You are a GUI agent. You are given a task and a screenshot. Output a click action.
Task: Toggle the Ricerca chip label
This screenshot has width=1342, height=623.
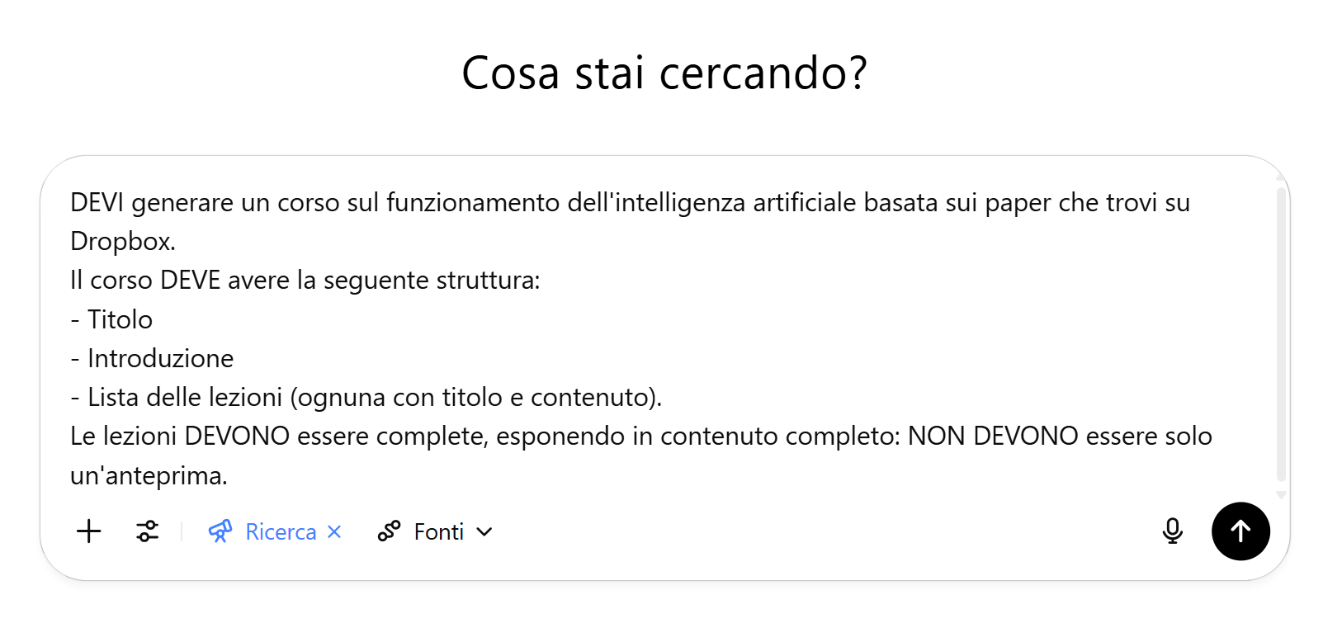click(281, 532)
